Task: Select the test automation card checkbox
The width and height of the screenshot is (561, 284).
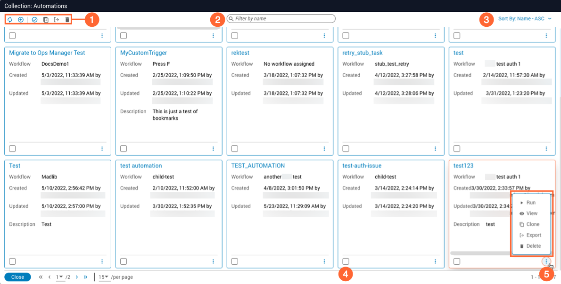Action: coord(124,261)
